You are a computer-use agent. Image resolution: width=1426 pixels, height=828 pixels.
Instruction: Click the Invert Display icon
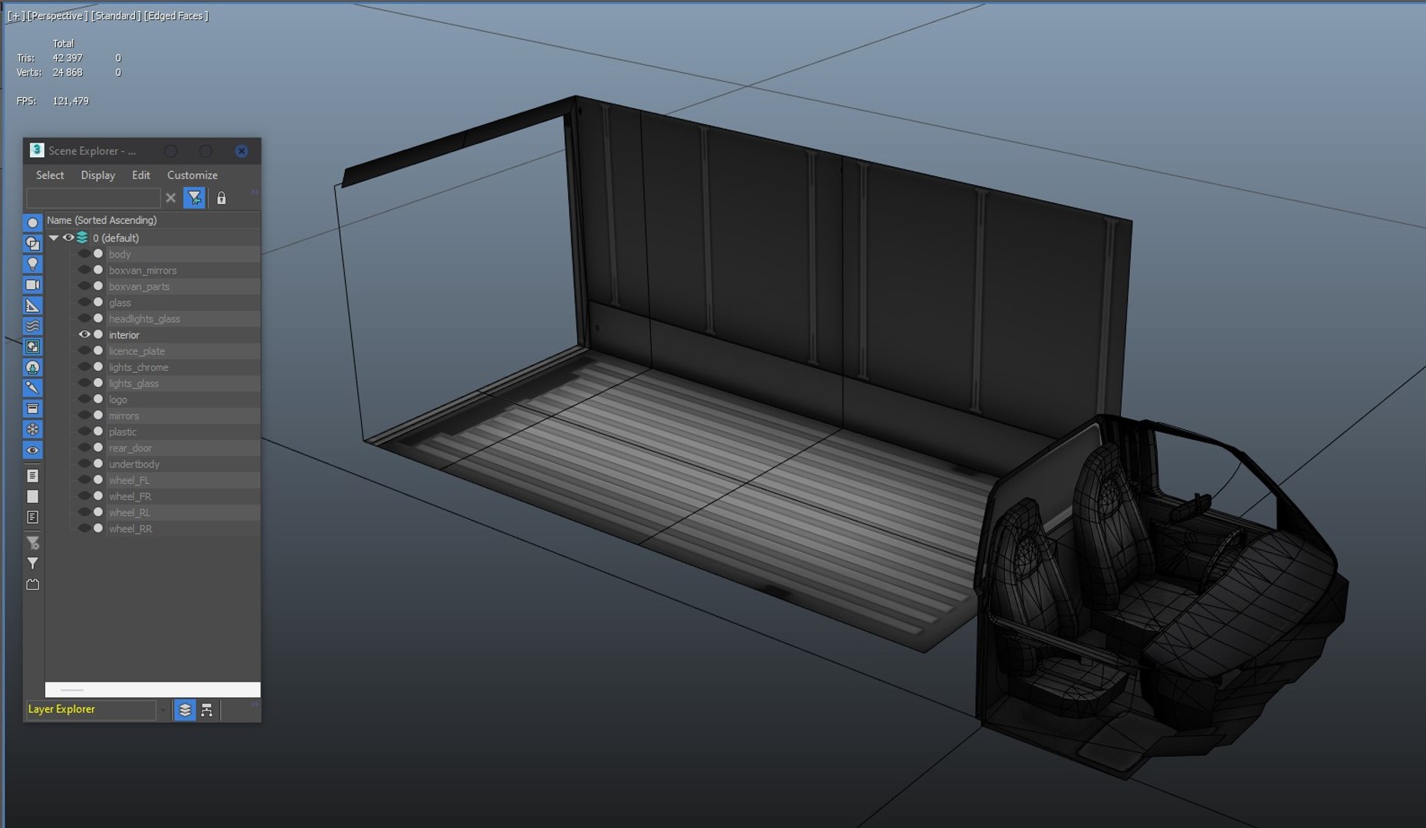[32, 517]
